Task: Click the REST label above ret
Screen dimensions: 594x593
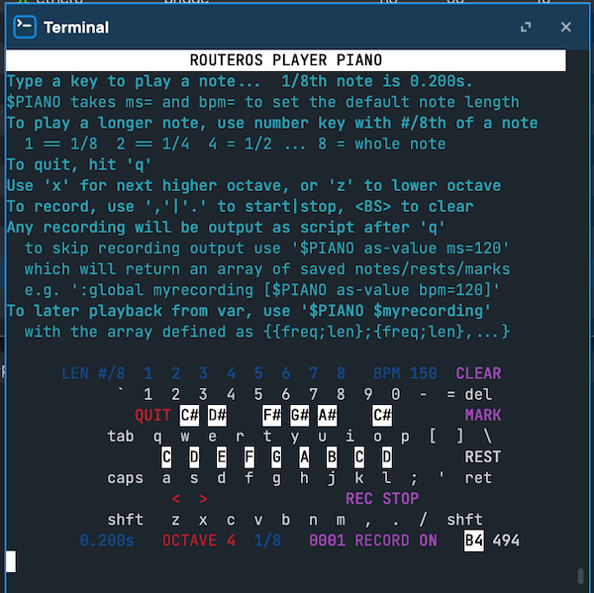Action: pyautogui.click(x=483, y=457)
